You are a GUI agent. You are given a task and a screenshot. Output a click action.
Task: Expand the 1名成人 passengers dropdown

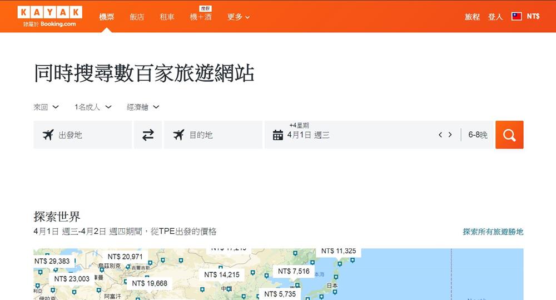[x=93, y=107]
